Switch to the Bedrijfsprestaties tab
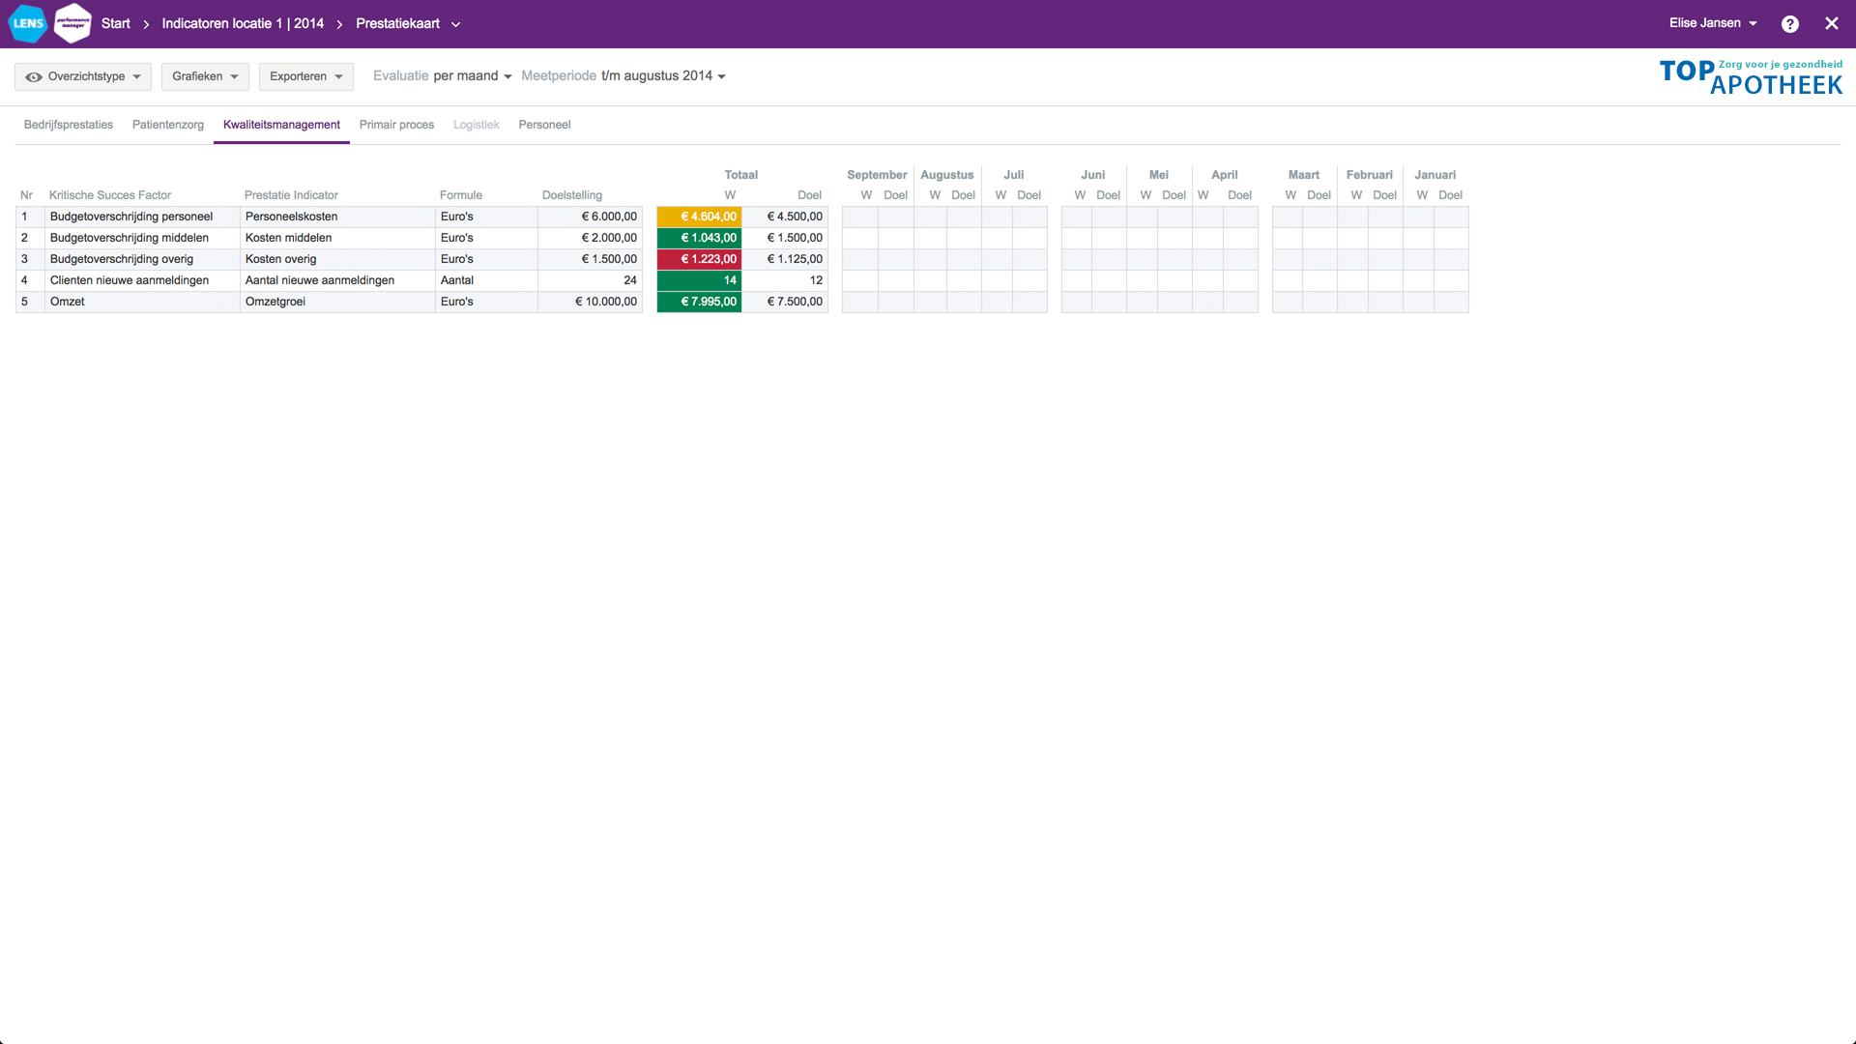1856x1044 pixels. [x=69, y=125]
